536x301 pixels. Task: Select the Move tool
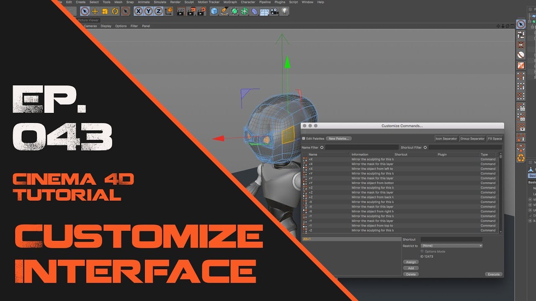pyautogui.click(x=95, y=11)
